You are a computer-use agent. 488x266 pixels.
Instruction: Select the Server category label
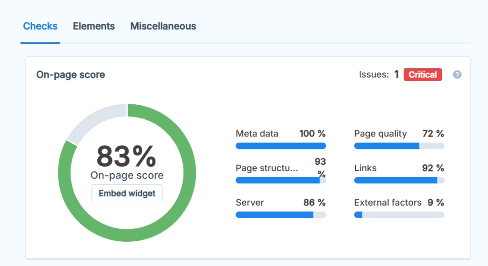(249, 202)
